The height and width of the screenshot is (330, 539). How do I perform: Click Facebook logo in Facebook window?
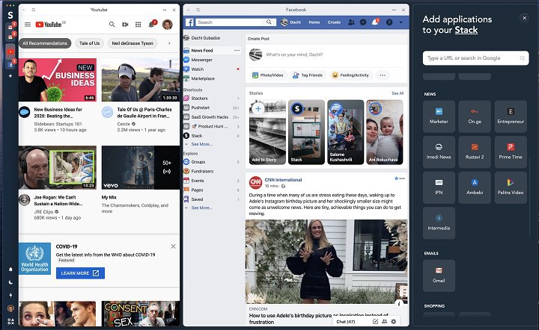(189, 22)
